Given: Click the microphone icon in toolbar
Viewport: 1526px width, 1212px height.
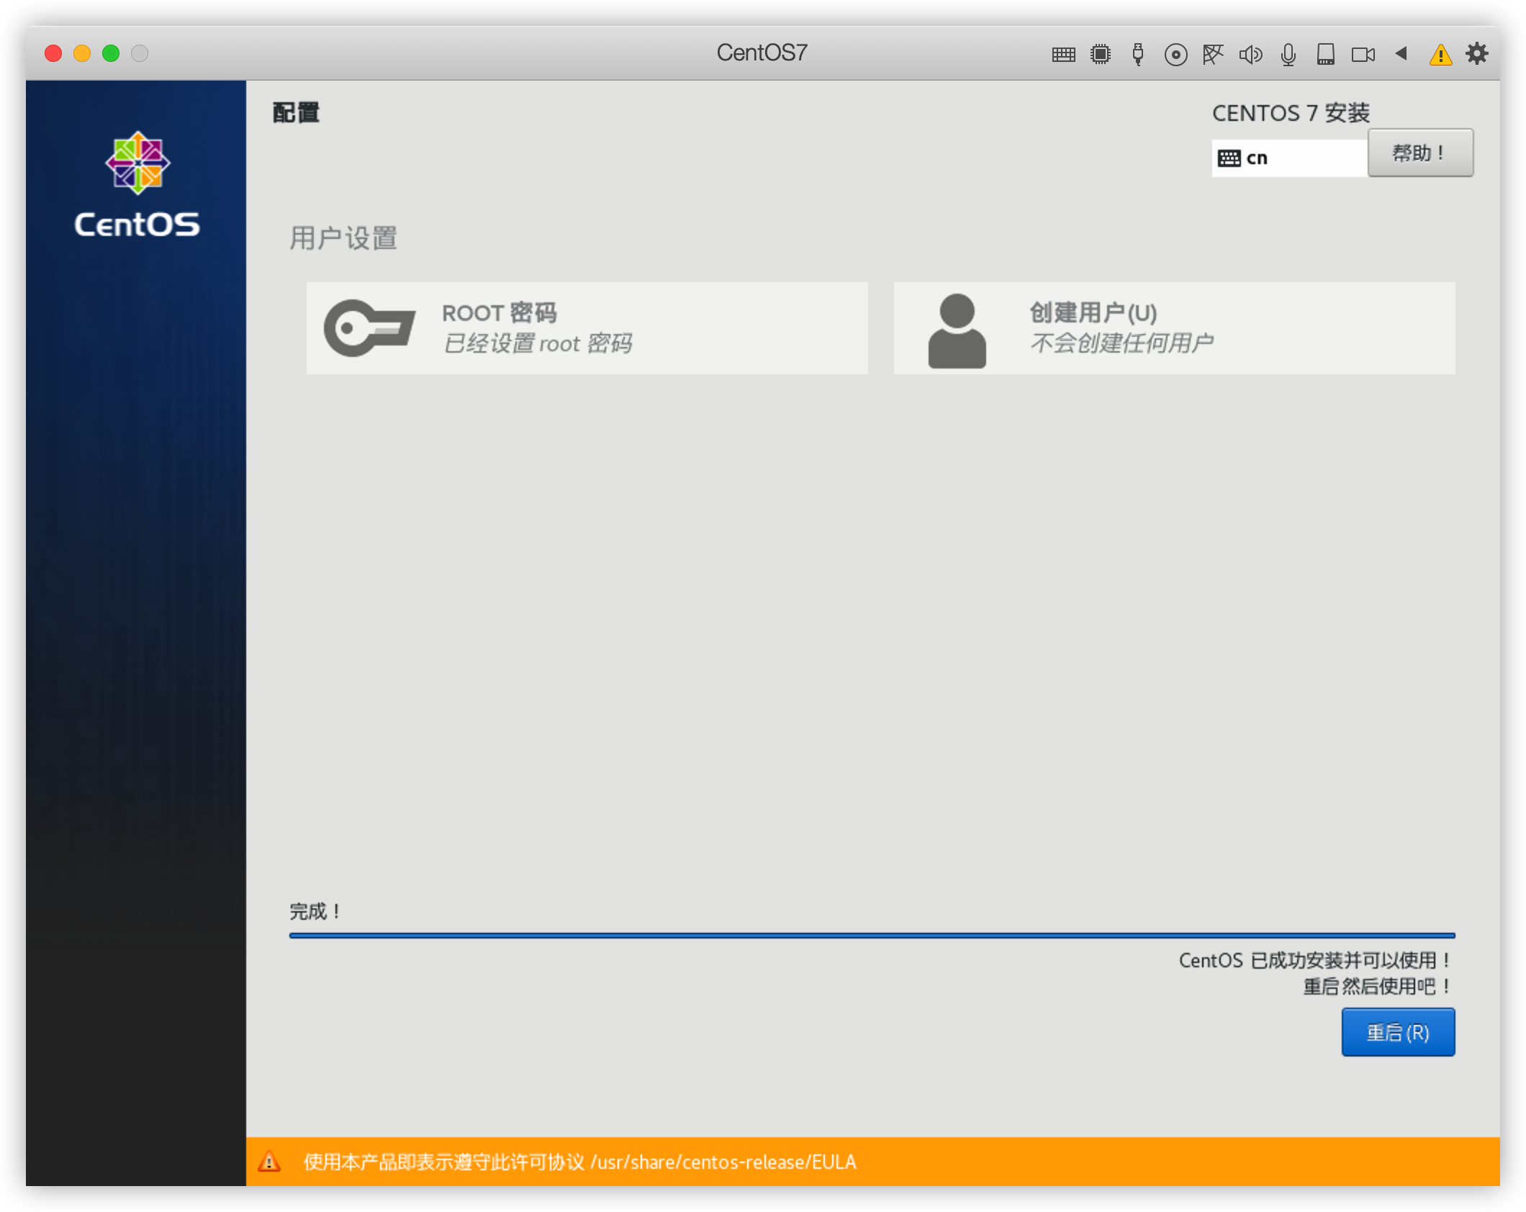Looking at the screenshot, I should pyautogui.click(x=1288, y=55).
